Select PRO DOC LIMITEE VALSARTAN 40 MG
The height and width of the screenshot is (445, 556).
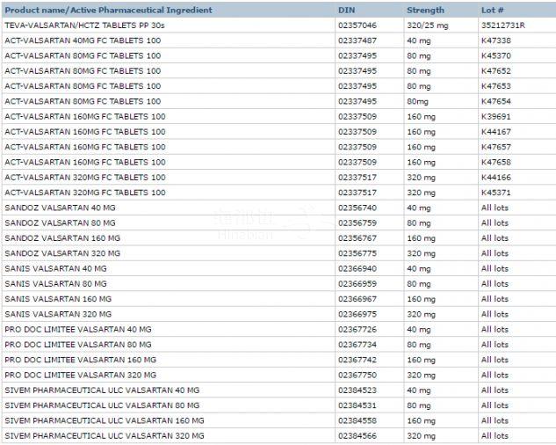(x=78, y=330)
